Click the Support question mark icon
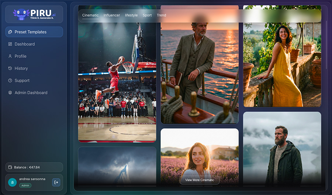Screen dimensions: 332x195 click(x=10, y=81)
